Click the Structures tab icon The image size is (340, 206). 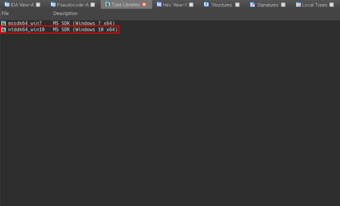click(206, 4)
